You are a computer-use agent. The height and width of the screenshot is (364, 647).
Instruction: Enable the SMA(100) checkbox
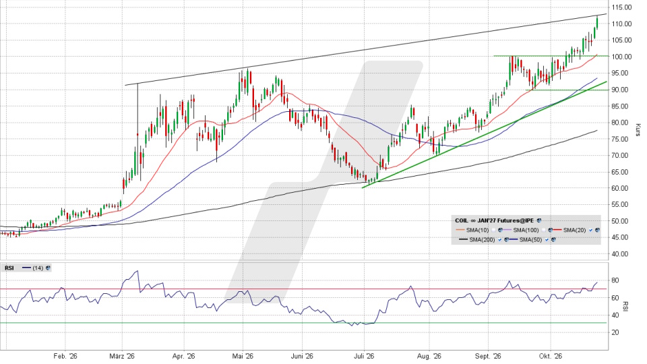point(543,230)
